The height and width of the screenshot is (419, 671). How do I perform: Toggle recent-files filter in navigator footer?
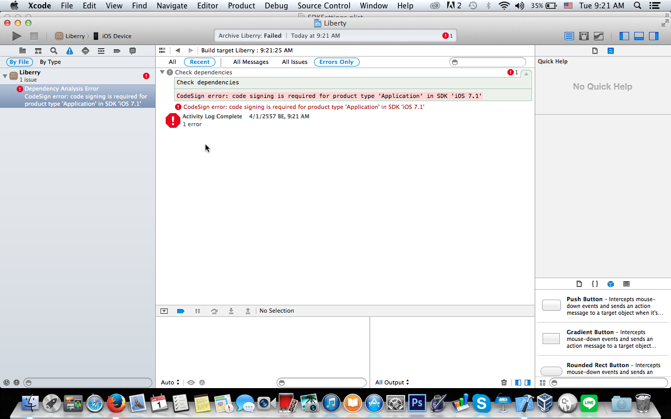6,383
